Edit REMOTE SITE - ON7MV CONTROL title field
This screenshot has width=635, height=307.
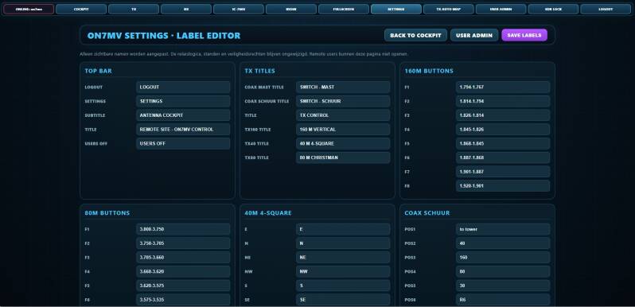click(183, 130)
